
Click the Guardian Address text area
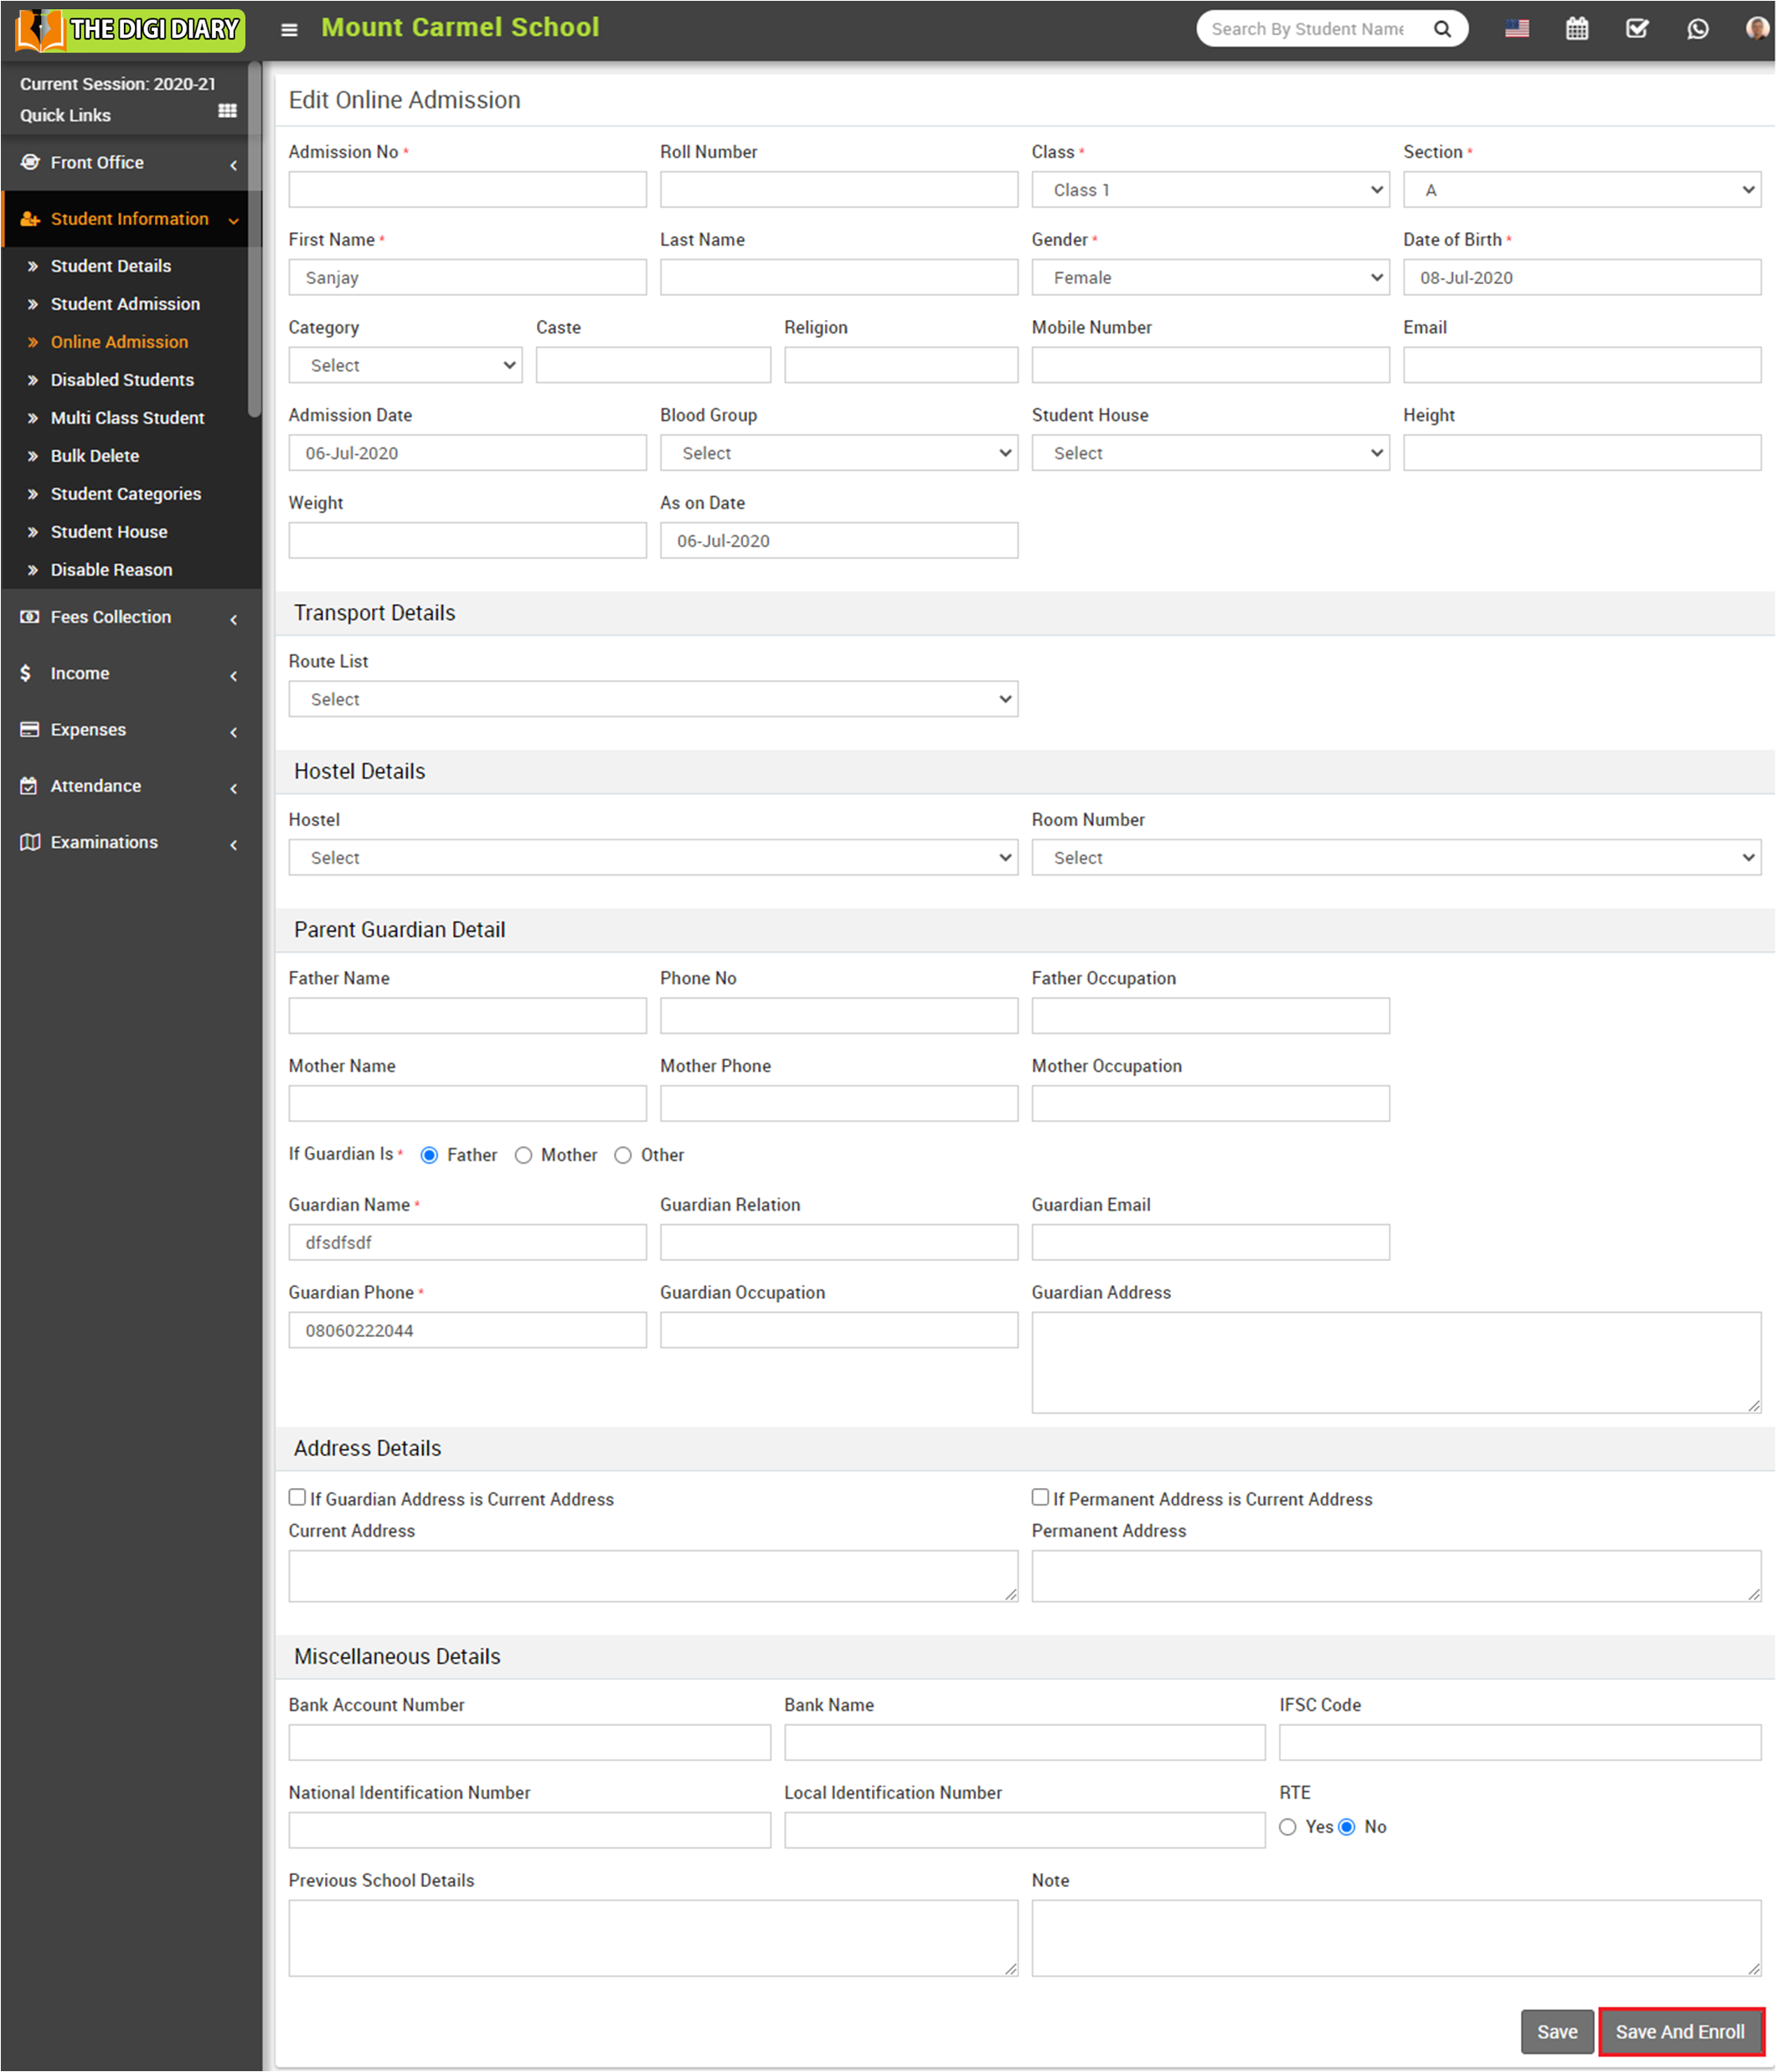[x=1395, y=1362]
